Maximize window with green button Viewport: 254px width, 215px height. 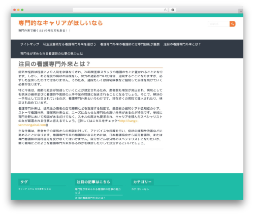click(x=22, y=10)
